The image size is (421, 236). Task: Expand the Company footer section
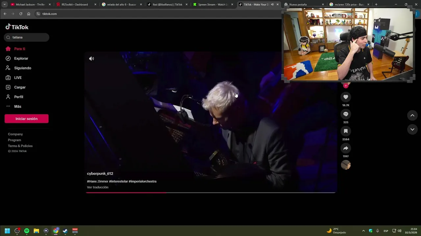(x=15, y=134)
